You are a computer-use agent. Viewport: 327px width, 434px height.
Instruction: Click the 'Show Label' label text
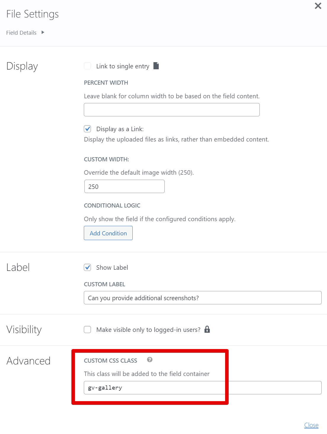(112, 268)
